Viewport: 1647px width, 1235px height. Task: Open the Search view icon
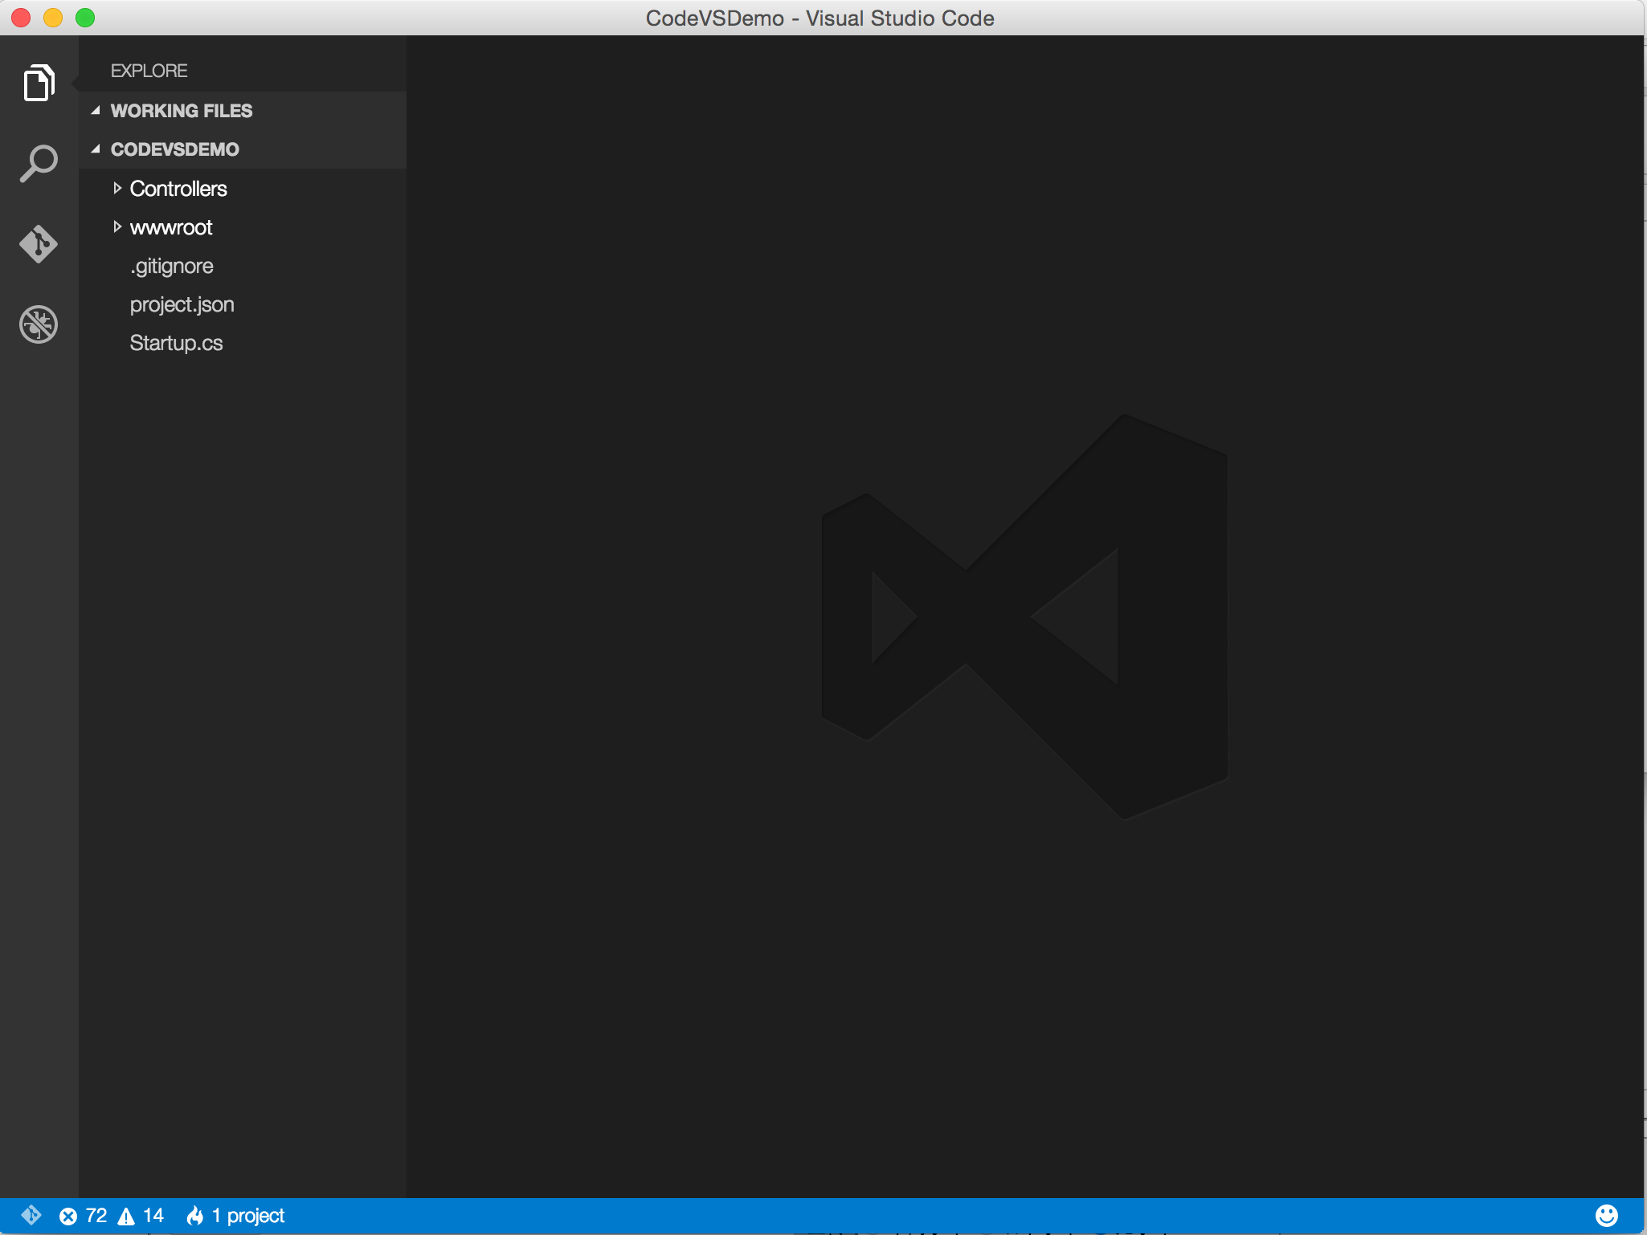[x=39, y=164]
